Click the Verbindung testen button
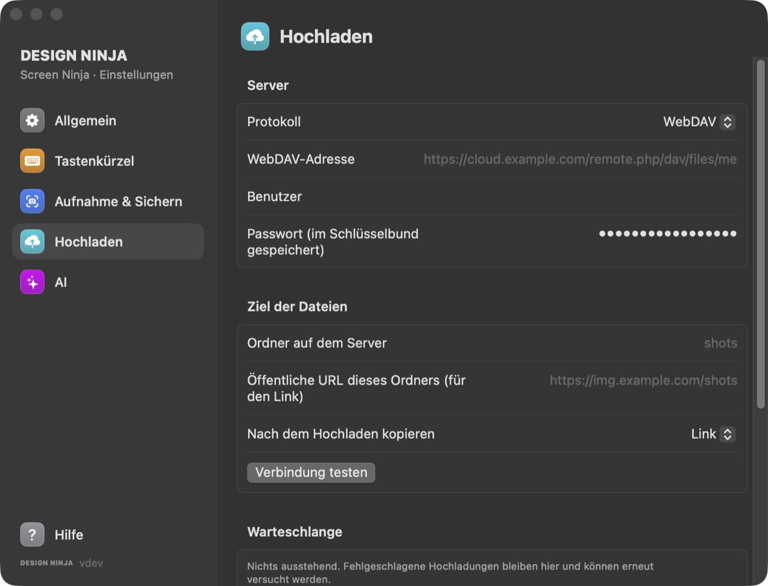768x586 pixels. [311, 472]
